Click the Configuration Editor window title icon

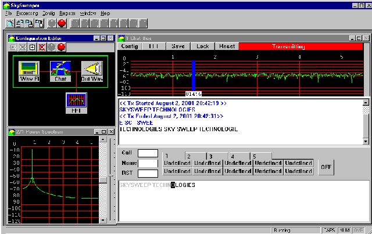point(12,38)
